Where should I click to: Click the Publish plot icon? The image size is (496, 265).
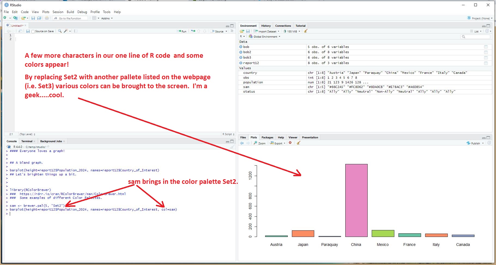click(473, 143)
